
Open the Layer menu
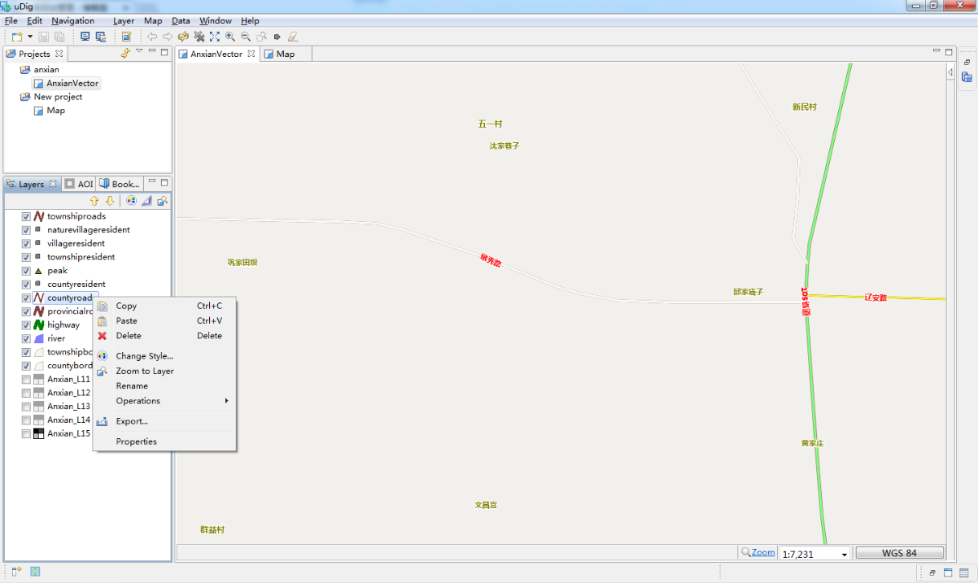[124, 20]
